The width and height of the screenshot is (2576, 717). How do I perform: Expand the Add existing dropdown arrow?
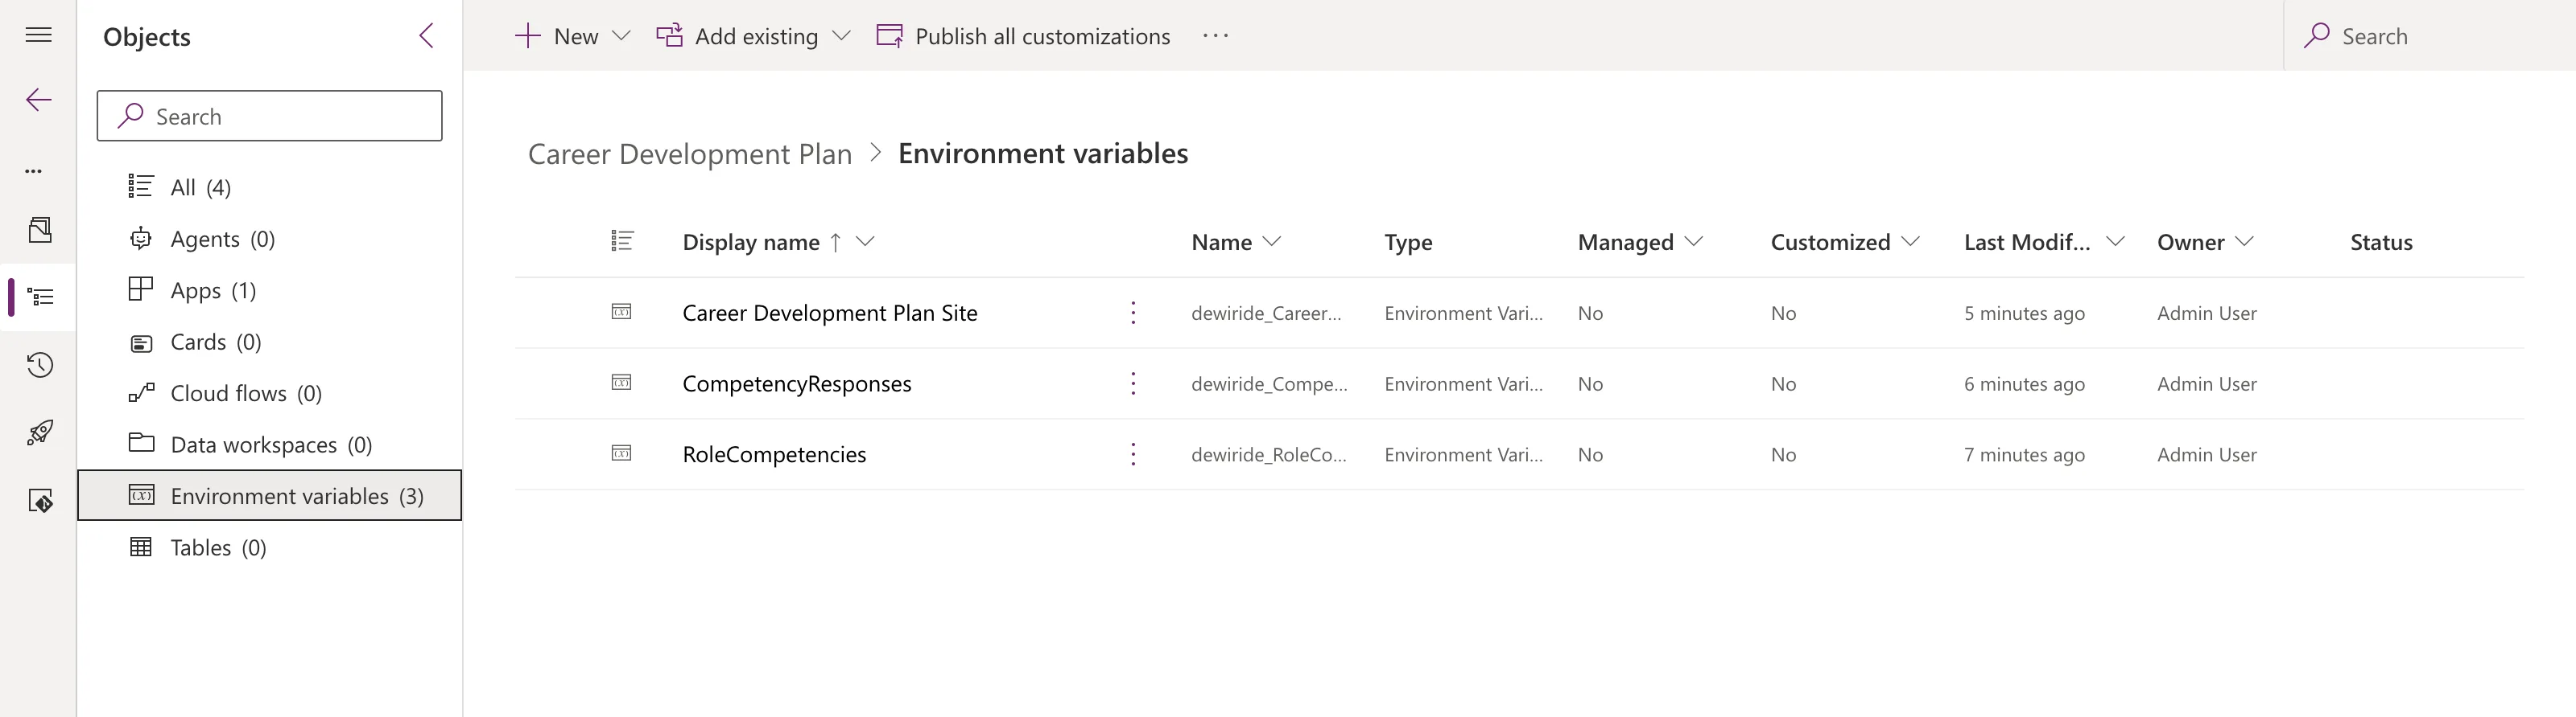point(841,36)
